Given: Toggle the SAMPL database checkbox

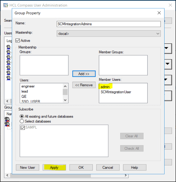Looking at the screenshot, I should pyautogui.click(x=23, y=128).
